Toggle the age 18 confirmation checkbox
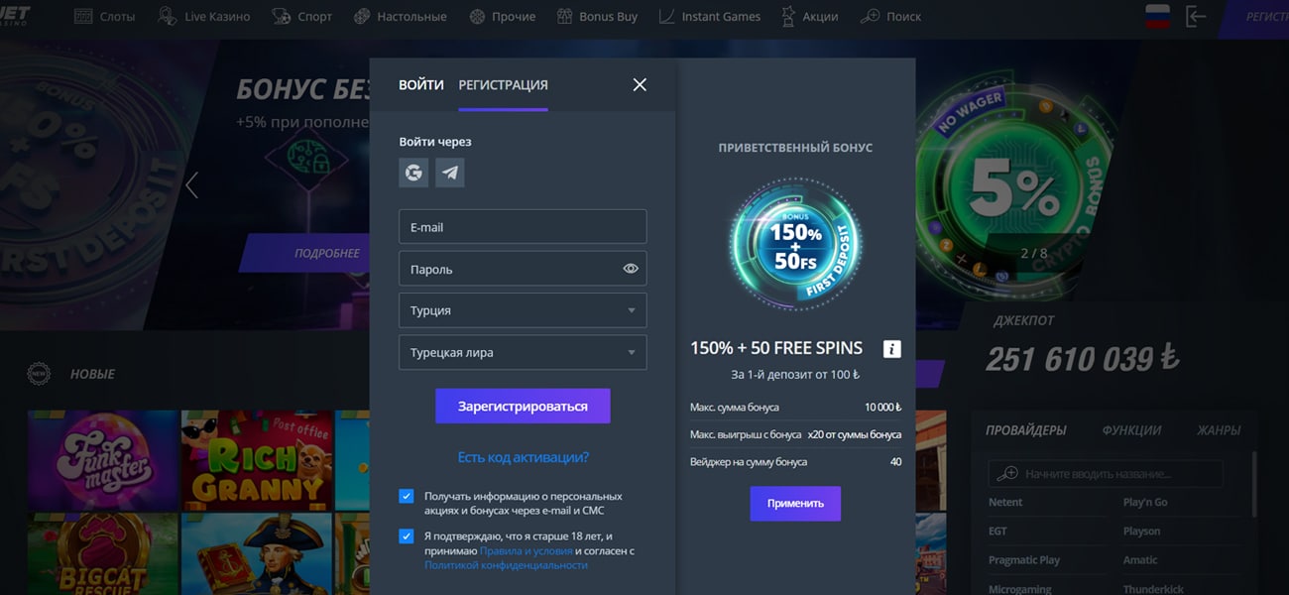 pyautogui.click(x=407, y=536)
